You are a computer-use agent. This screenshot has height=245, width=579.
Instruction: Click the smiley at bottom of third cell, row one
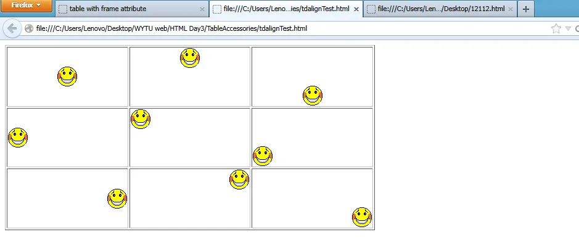coord(313,96)
